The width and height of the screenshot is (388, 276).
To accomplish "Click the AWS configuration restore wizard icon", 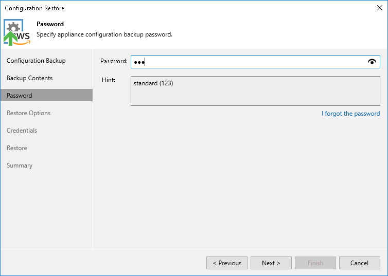I will point(17,32).
